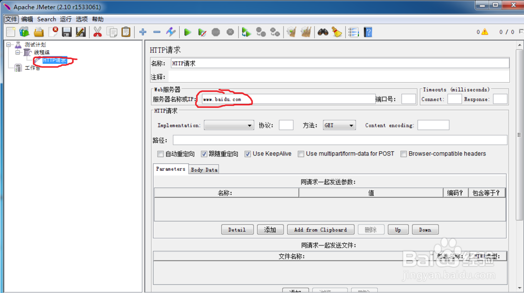Switch to the Body Data tab
Viewport: 524px width, 293px height.
(x=204, y=170)
